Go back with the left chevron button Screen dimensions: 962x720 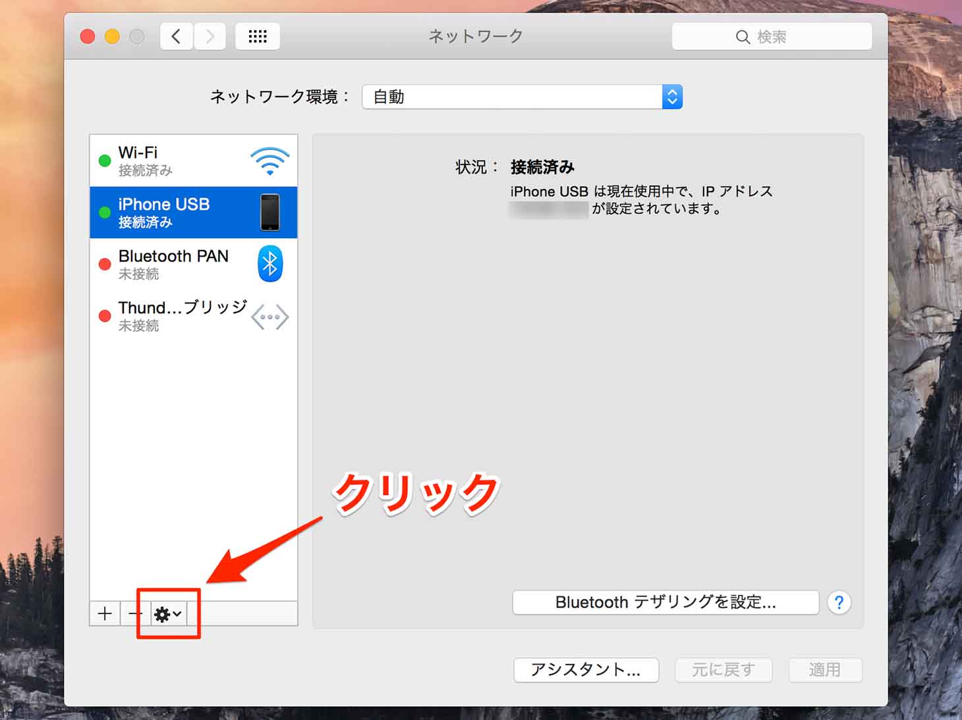pyautogui.click(x=177, y=36)
